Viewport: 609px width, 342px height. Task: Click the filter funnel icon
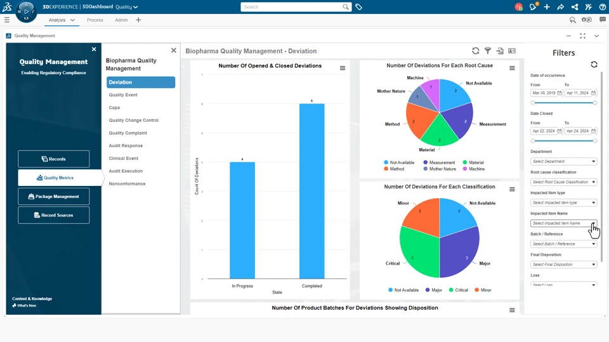coord(488,51)
